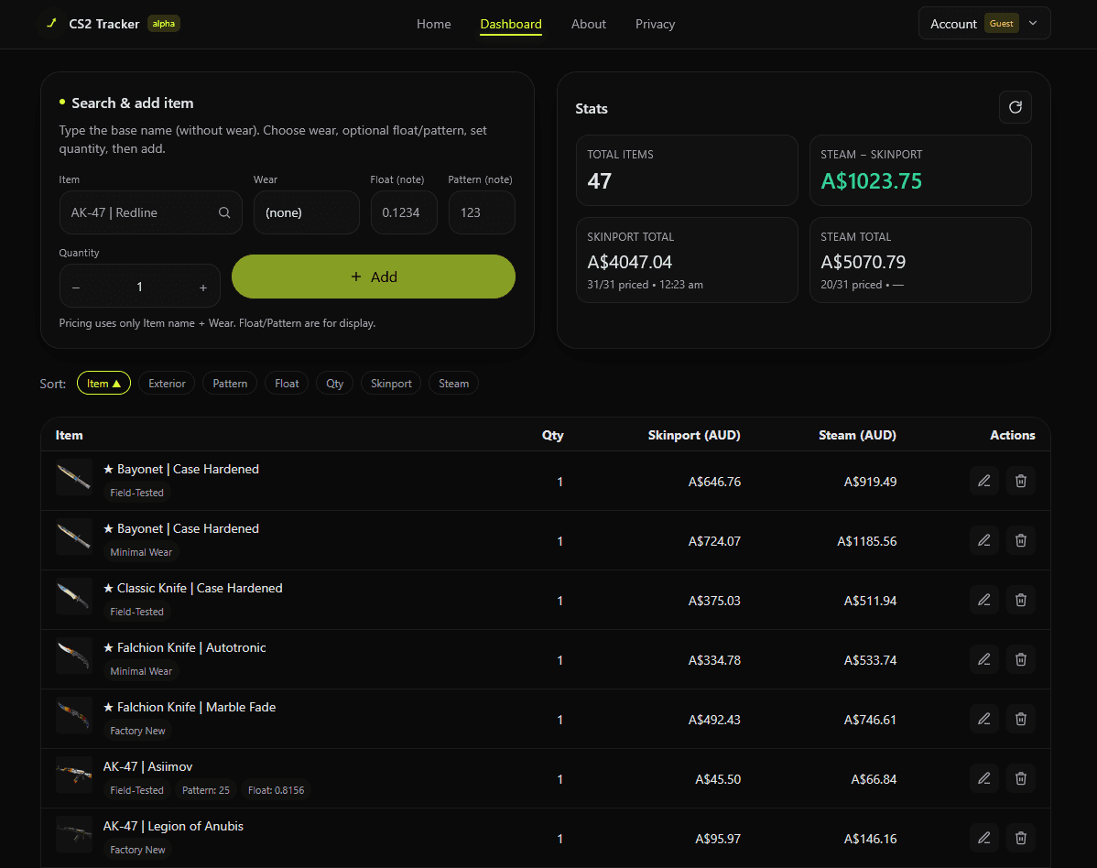This screenshot has width=1097, height=868.
Task: Delete the AK-47 Asiimov row
Action: click(x=1020, y=778)
